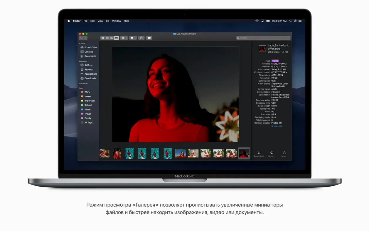The width and height of the screenshot is (369, 231).
Task: Select the yellow Important tag in the sidebar
Action: click(x=88, y=101)
